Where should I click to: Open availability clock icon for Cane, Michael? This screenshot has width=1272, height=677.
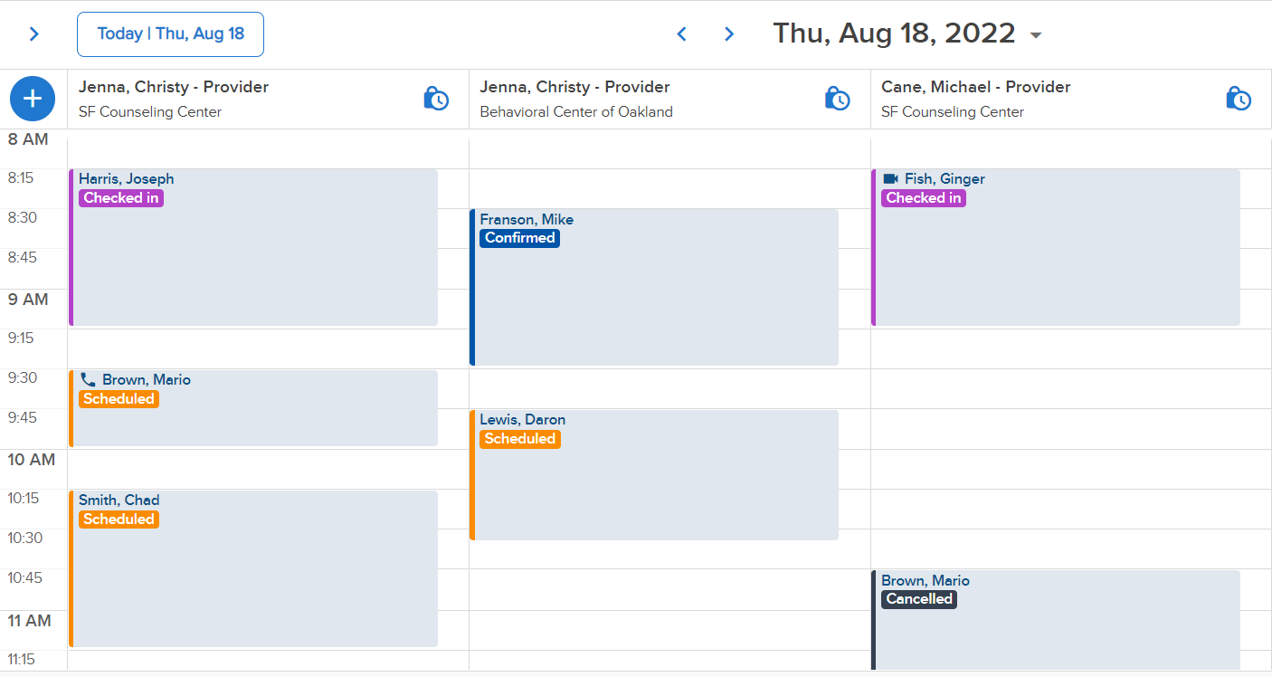[x=1239, y=99]
